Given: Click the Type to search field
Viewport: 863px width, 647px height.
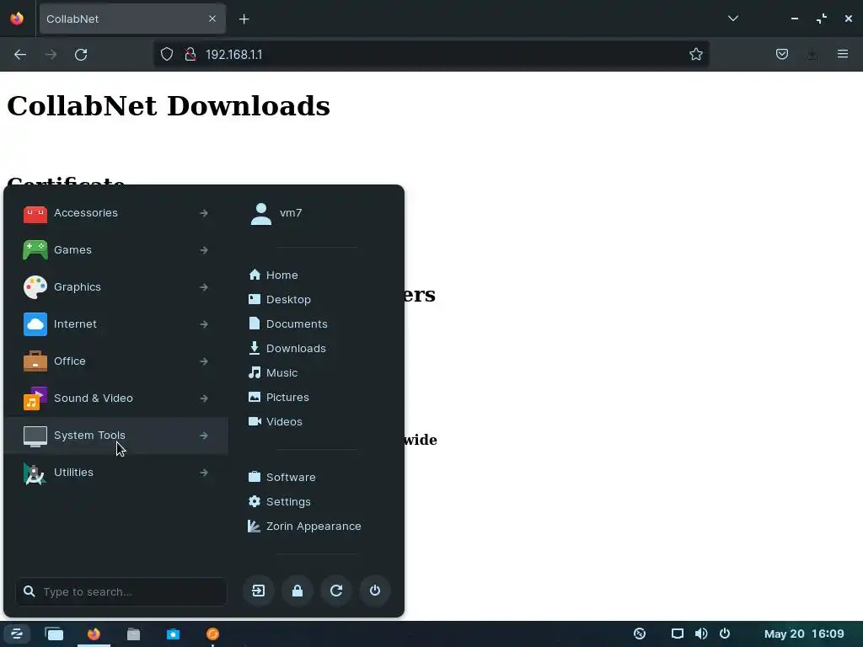Looking at the screenshot, I should (x=121, y=592).
